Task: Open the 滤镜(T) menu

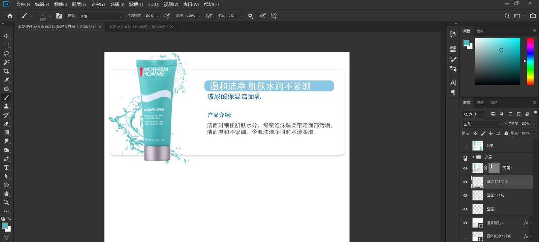Action: coord(136,4)
